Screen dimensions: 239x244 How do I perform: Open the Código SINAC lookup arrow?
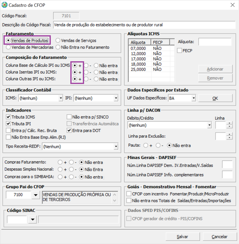point(32,219)
